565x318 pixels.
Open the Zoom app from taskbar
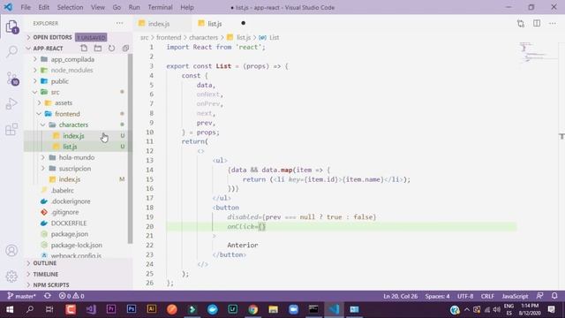pos(293,309)
